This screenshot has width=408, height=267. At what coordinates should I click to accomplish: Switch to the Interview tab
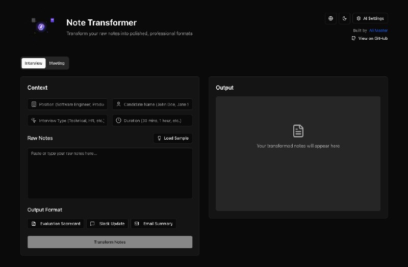(34, 63)
